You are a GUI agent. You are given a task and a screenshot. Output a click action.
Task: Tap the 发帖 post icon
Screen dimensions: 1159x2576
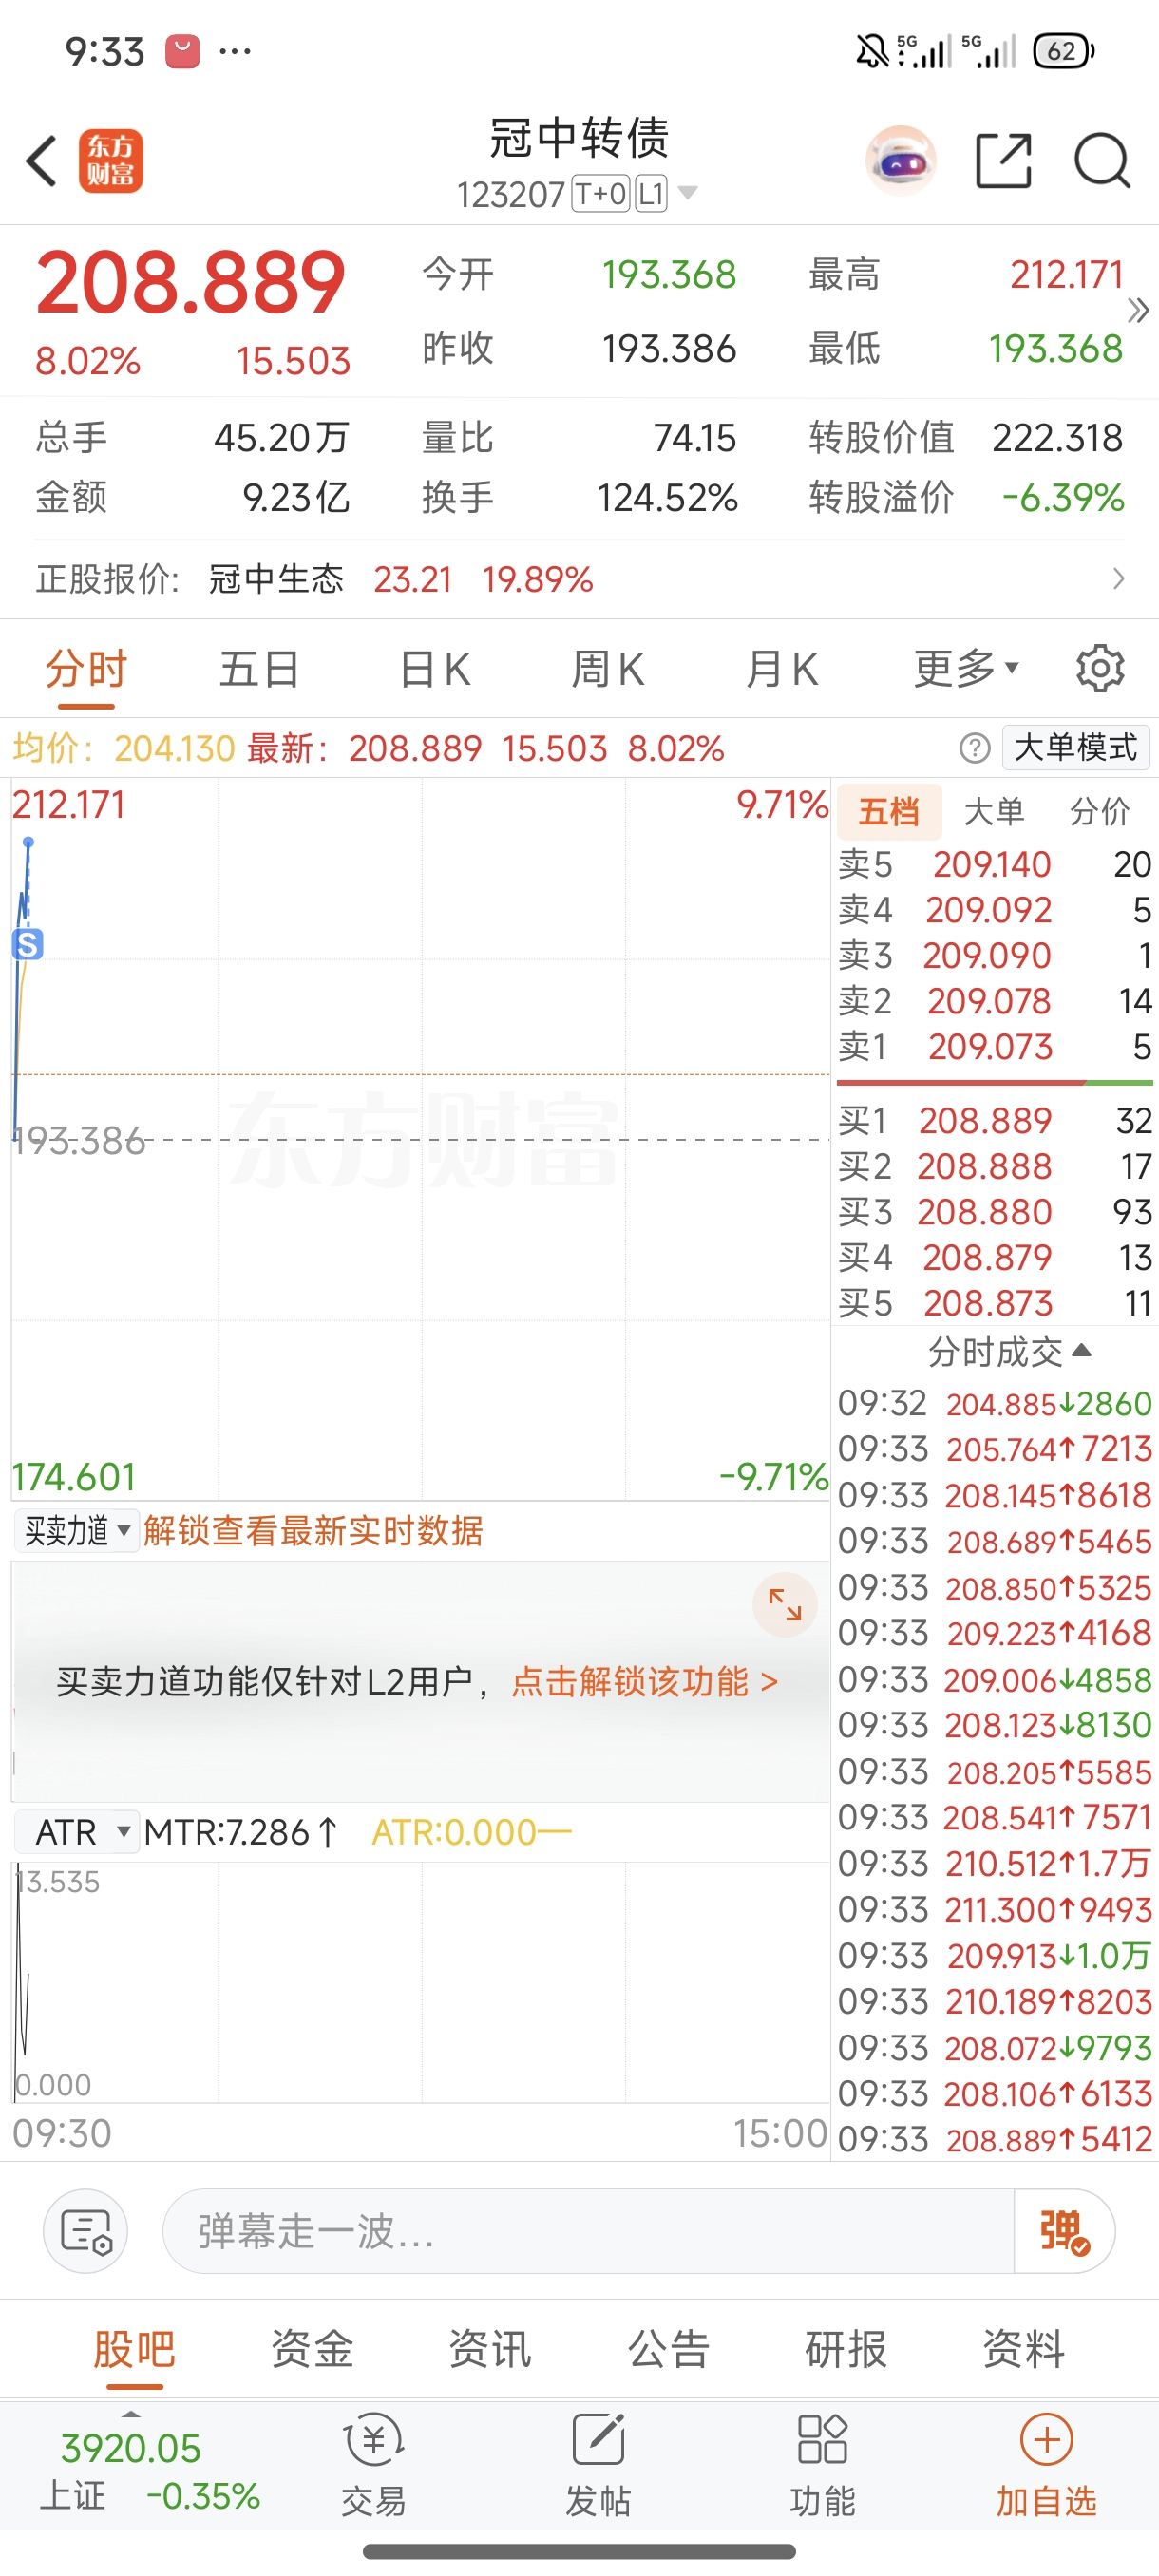(x=598, y=2465)
